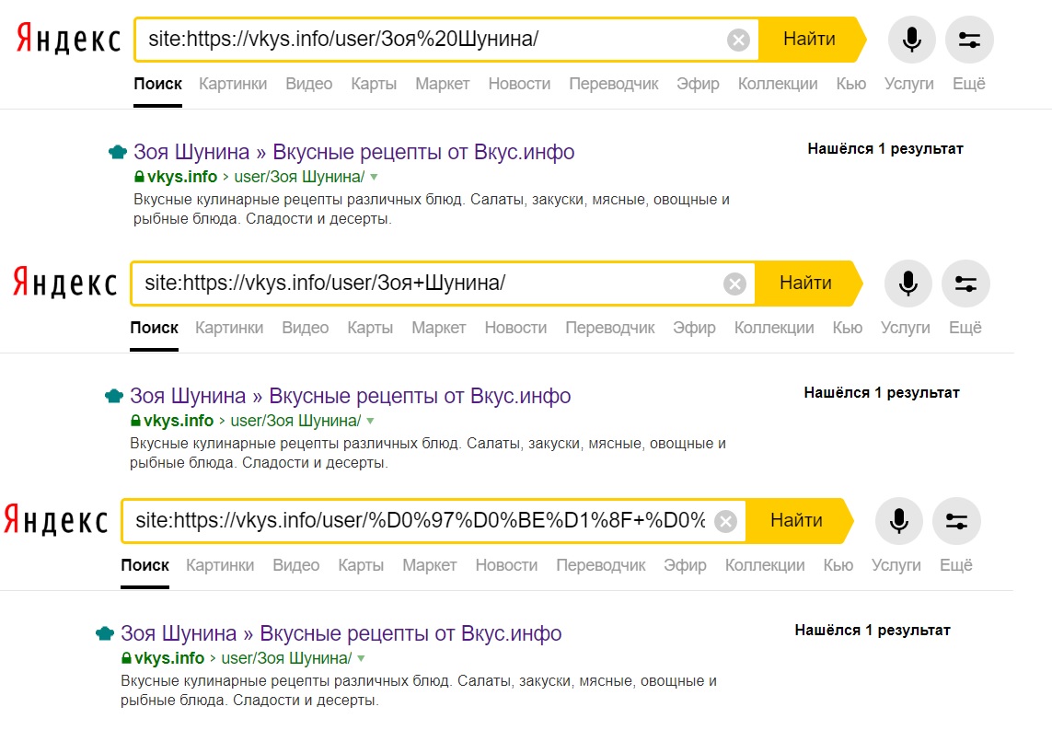Click Найти button for Зоя%20Шунина query
This screenshot has width=1052, height=730.
coord(813,39)
